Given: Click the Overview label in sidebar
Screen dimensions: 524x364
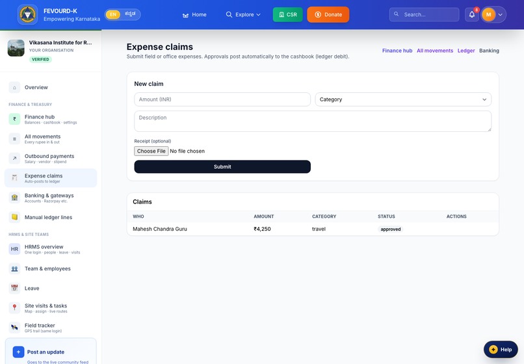Looking at the screenshot, I should tap(36, 88).
